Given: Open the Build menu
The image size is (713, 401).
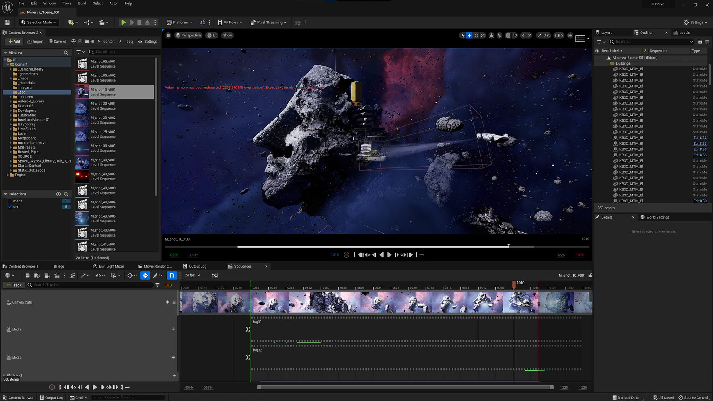Looking at the screenshot, I should [x=82, y=3].
